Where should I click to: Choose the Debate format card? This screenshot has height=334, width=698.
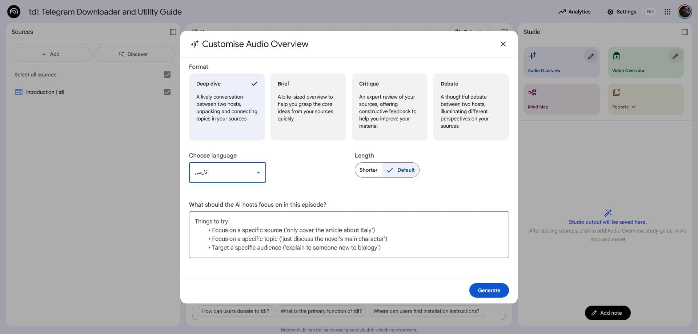471,107
